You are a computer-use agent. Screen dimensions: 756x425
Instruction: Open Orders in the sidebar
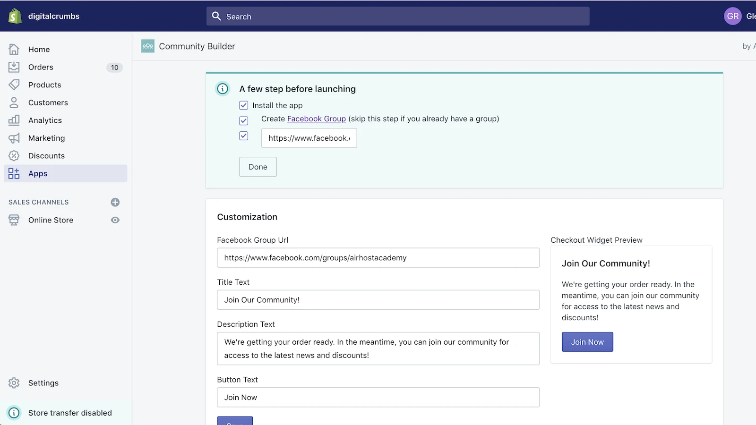point(66,67)
